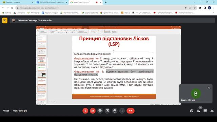Viewport: 217px width, 122px height.
Task: Click the present screen button
Action: click(107, 111)
